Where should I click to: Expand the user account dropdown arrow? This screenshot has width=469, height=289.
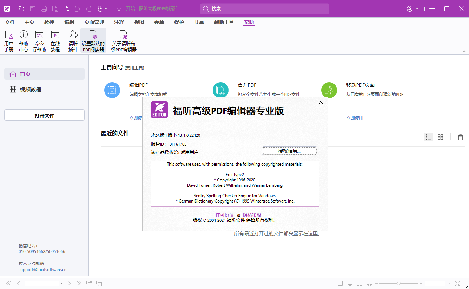click(417, 9)
